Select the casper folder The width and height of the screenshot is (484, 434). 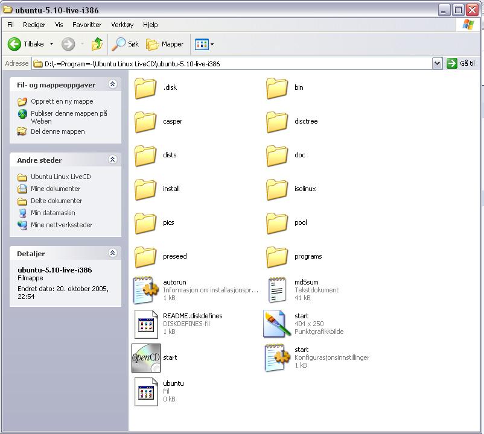pos(159,121)
